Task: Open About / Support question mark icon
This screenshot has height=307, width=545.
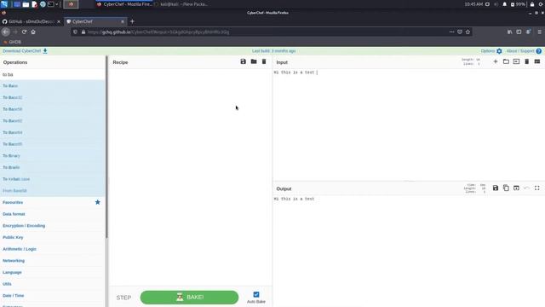Action: [x=539, y=51]
